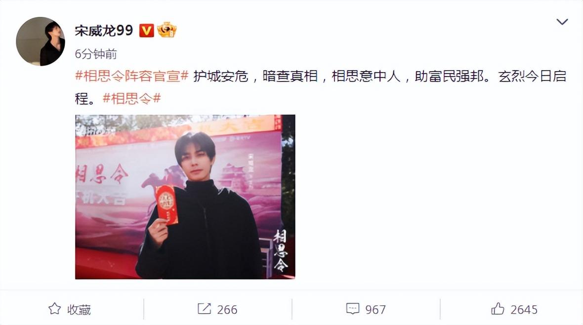Click the 2645 like count
Viewport: 583px width, 325px height.
(x=524, y=309)
